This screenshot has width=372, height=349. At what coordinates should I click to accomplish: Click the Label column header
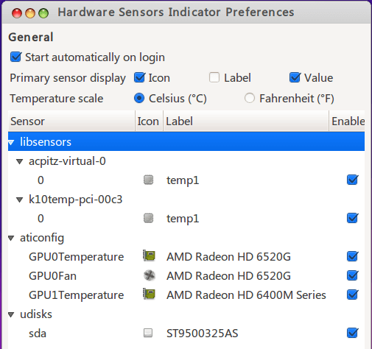pos(246,121)
